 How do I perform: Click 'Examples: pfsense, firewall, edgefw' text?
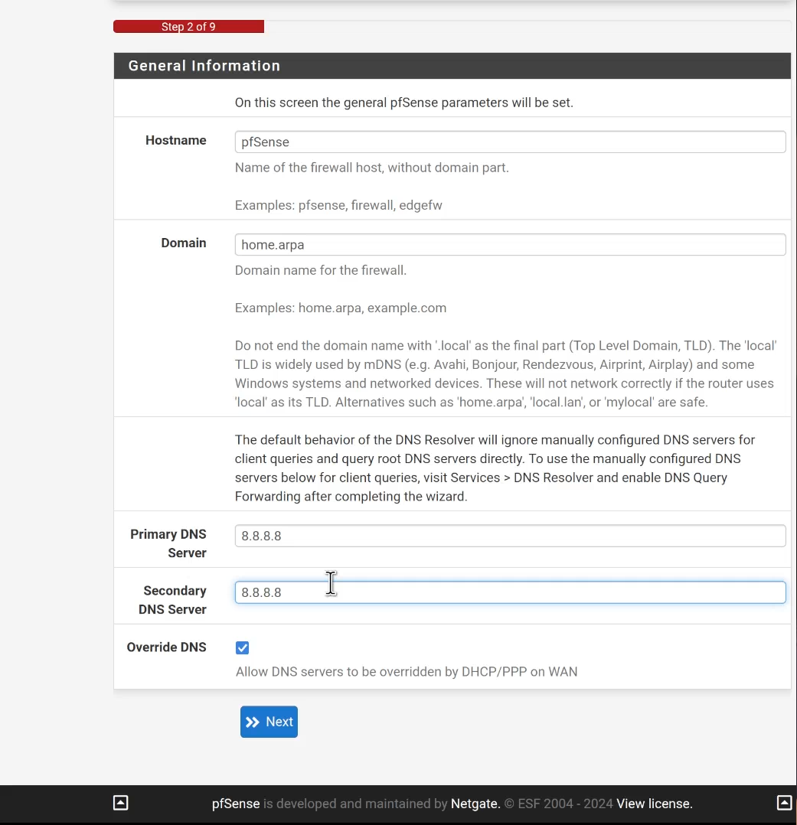[x=338, y=205]
